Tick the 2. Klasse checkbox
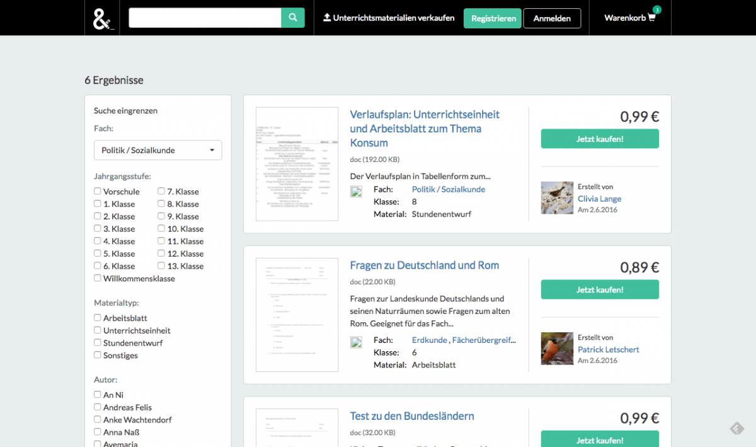The image size is (756, 447). click(x=98, y=216)
